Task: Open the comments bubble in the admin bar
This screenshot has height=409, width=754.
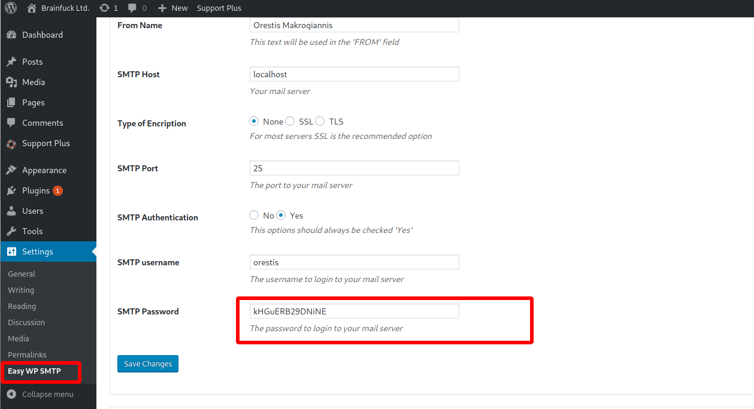Action: pos(132,8)
